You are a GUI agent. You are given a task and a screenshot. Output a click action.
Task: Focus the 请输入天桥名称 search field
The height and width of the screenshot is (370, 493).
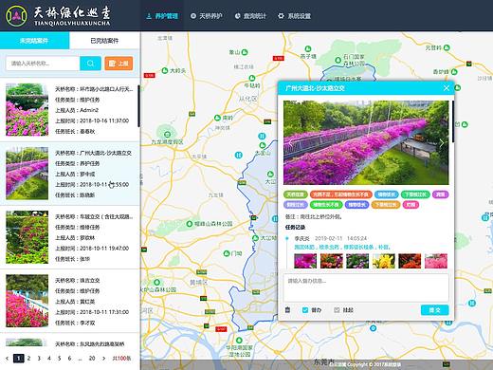(x=43, y=64)
